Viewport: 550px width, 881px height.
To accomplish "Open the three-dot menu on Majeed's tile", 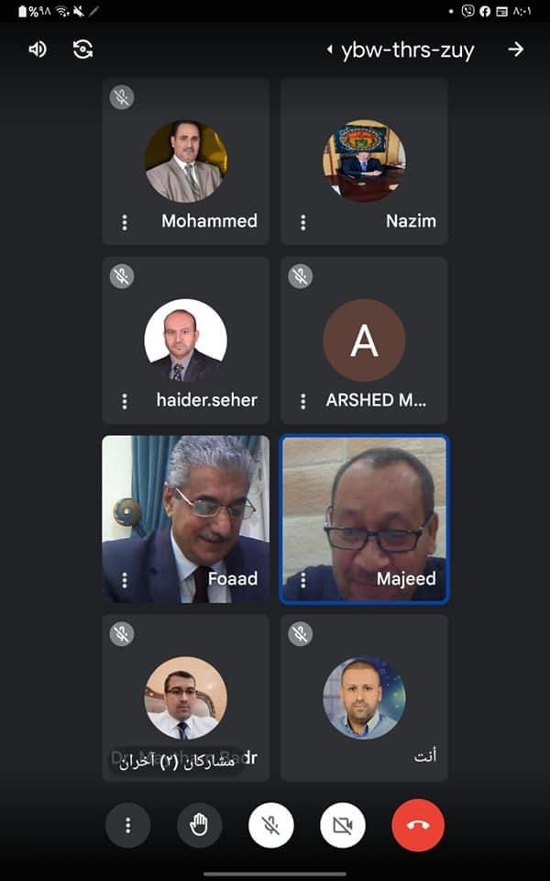I will (303, 580).
